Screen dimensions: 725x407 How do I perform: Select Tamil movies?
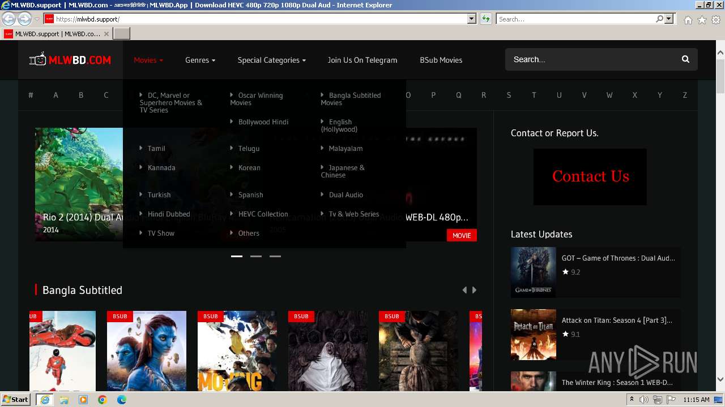[x=152, y=148]
